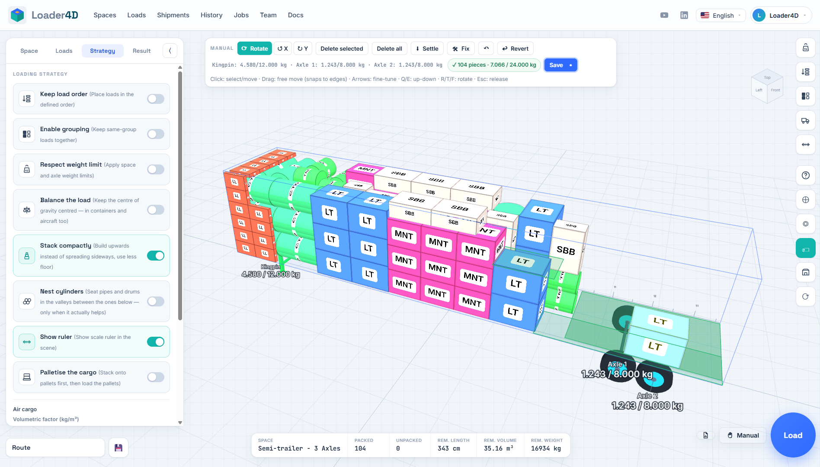The image size is (820, 467).
Task: Enable Palletise the cargo switch
Action: [156, 377]
